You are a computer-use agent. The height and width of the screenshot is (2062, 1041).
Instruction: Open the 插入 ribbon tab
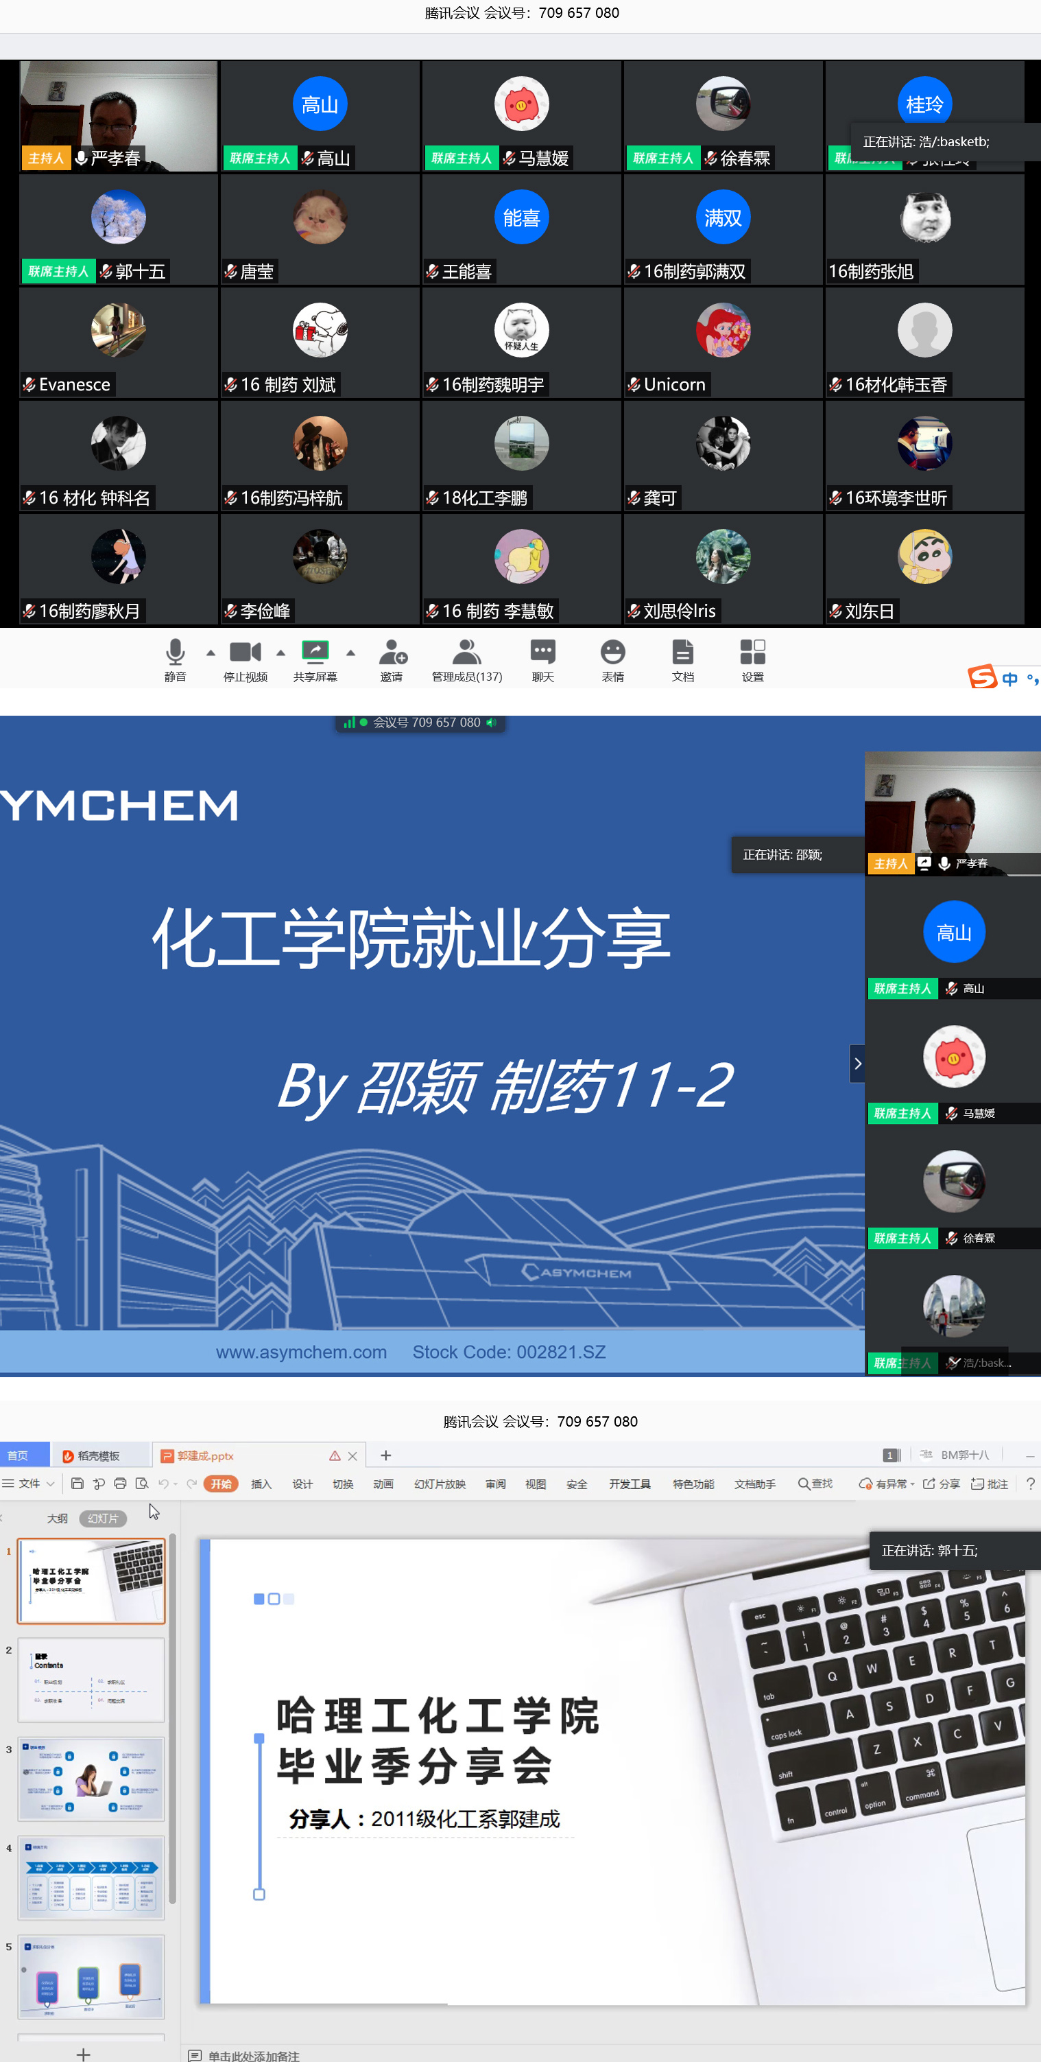[x=261, y=1484]
